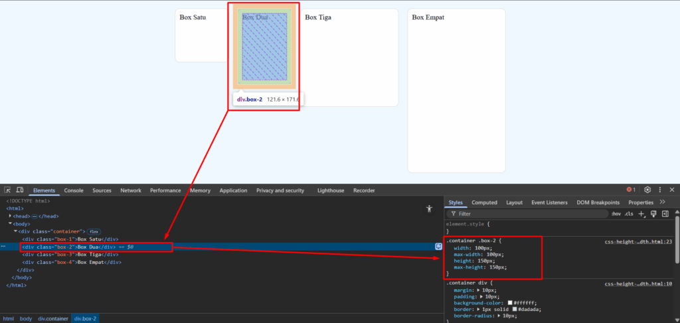Expand the margin shorthand property

(x=478, y=290)
